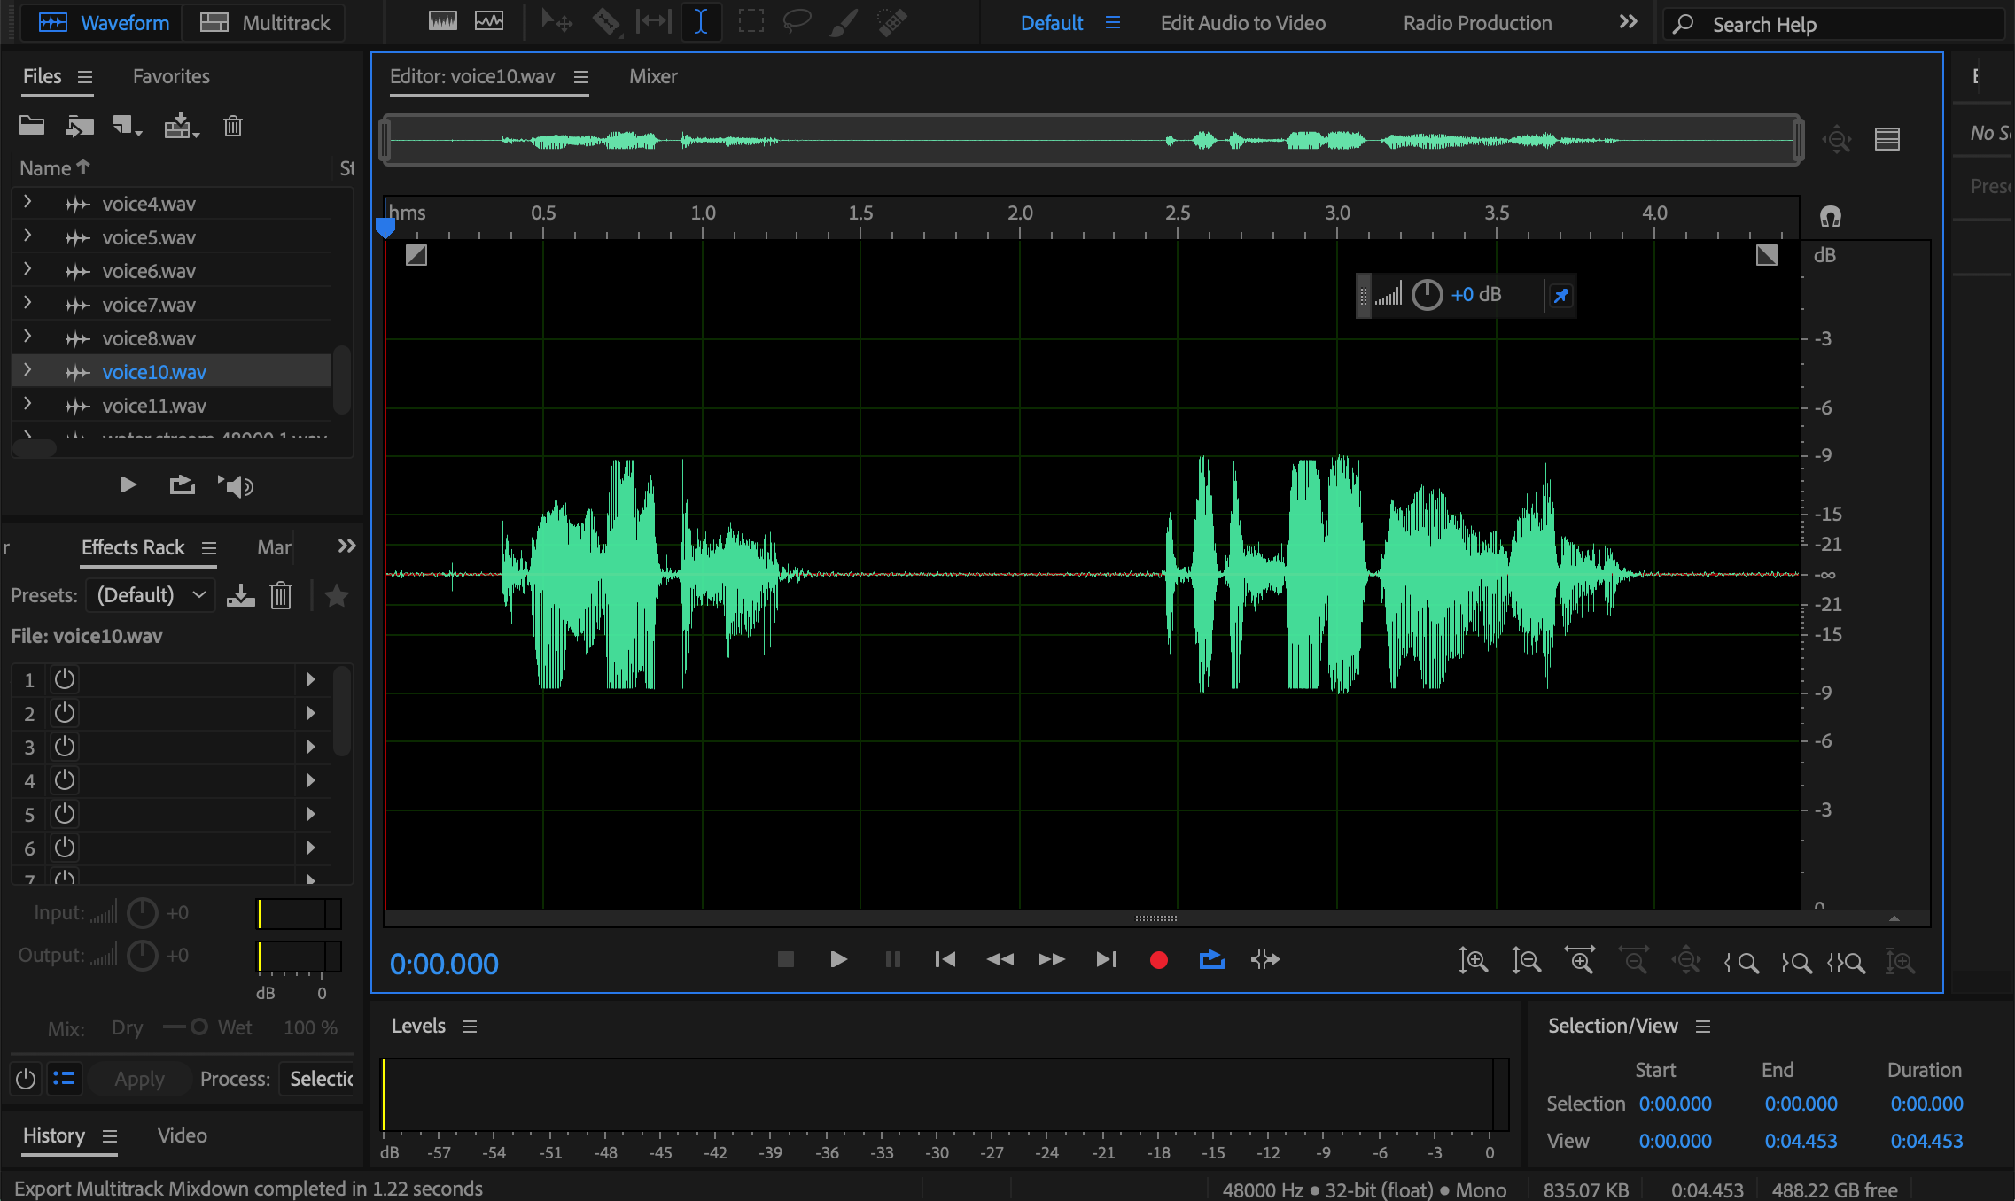
Task: Click the red Record button
Action: click(x=1158, y=960)
